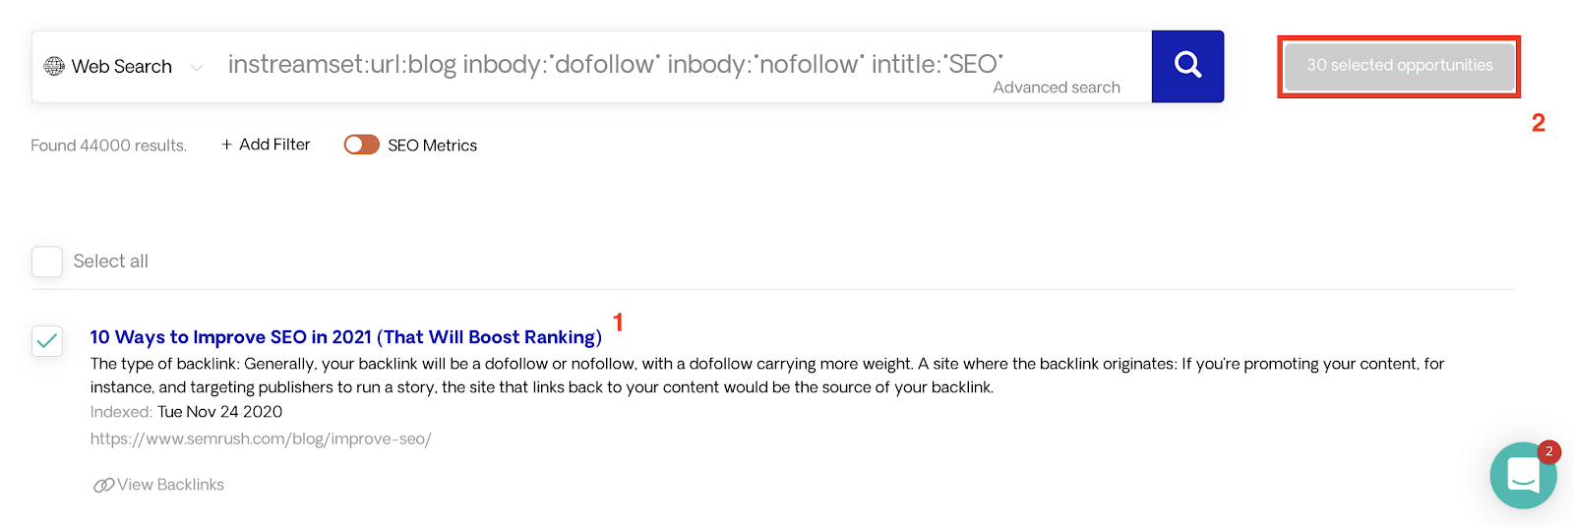
Task: Expand the Web Search type chevron
Action: pos(197,67)
